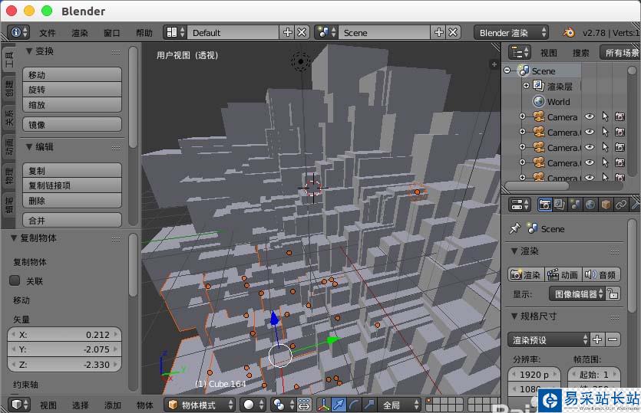
Task: Collapse the Scene tree node in outliner
Action: 507,70
